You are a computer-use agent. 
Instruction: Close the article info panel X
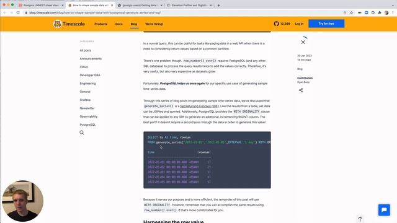click(x=303, y=42)
